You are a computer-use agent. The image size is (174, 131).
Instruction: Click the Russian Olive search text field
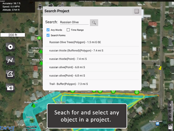point(74,22)
